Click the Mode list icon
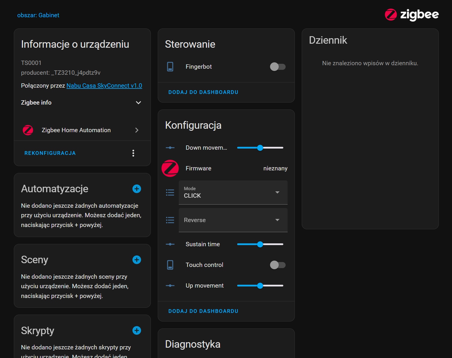This screenshot has height=358, width=452. tap(170, 193)
